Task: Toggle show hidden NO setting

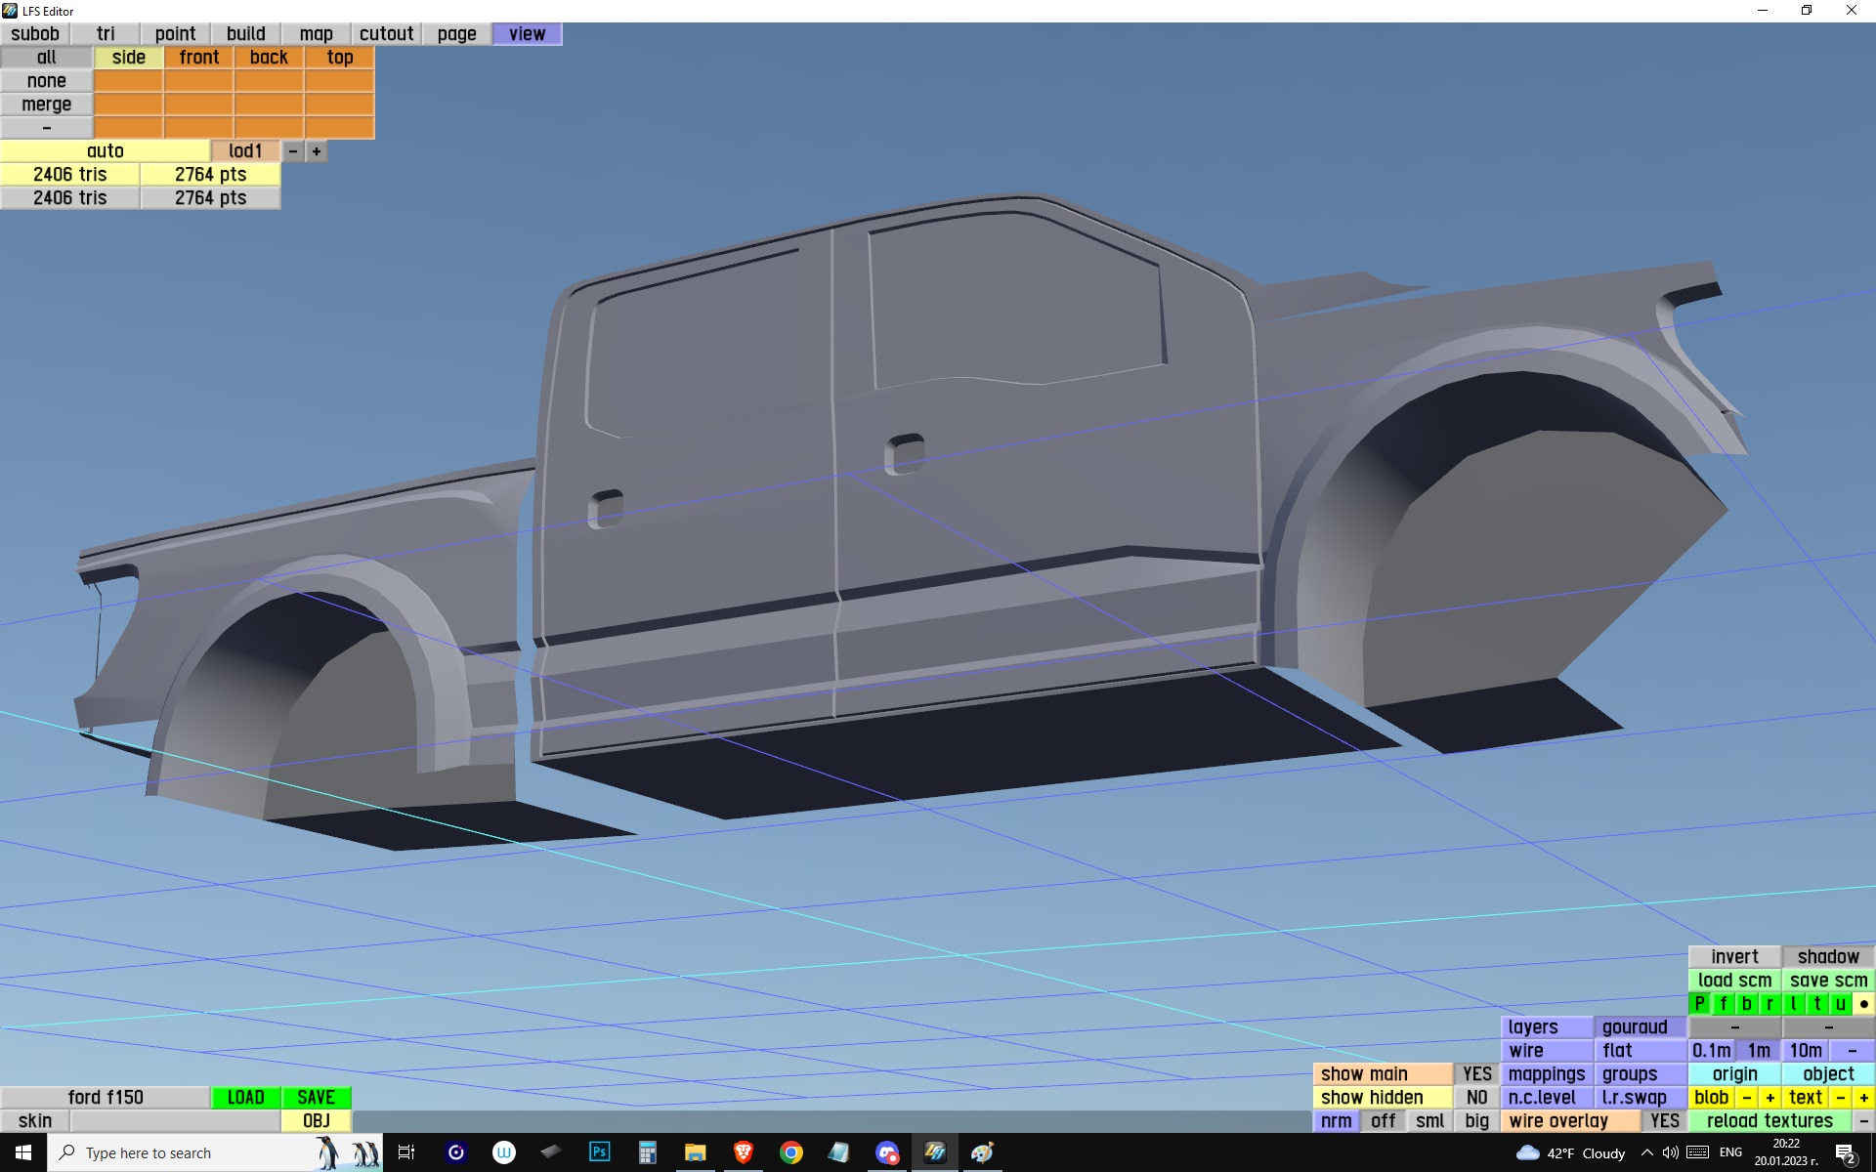Action: tap(1476, 1098)
